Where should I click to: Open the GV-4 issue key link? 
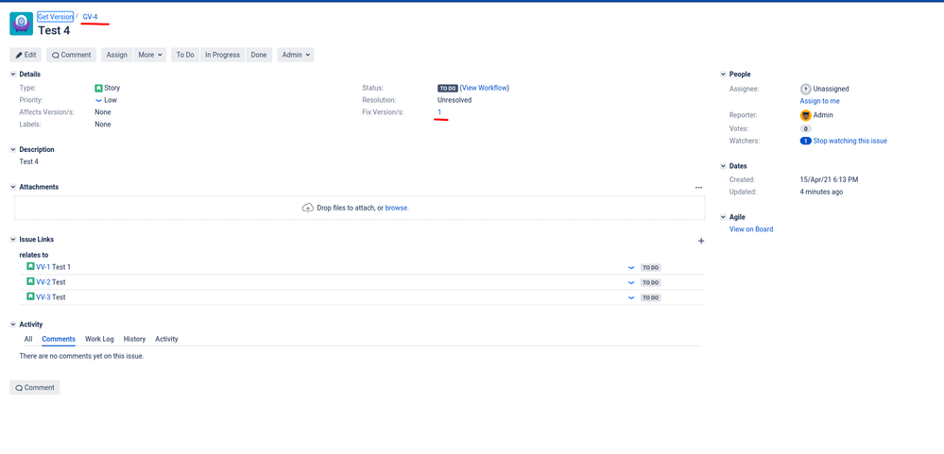point(91,17)
